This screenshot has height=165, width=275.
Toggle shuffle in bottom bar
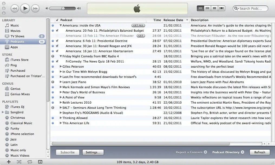click(x=19, y=162)
